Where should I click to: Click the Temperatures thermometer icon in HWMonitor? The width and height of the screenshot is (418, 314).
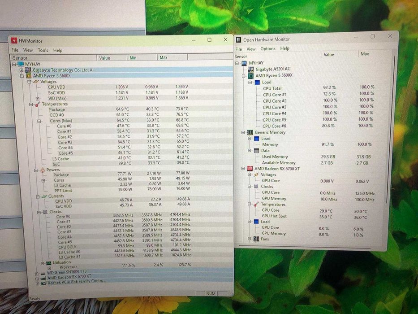coord(38,104)
